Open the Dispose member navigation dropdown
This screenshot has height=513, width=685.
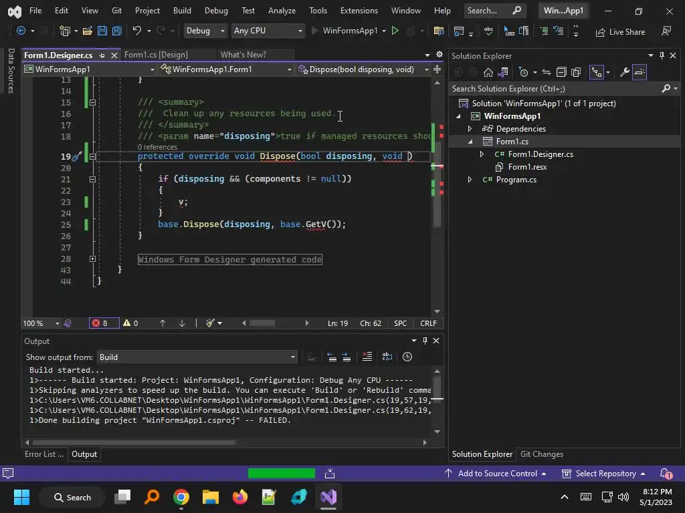pos(363,69)
